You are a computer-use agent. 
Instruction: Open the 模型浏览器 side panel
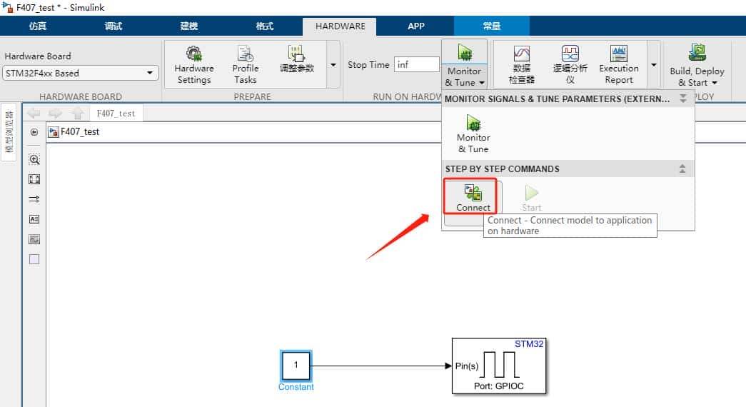[x=9, y=132]
